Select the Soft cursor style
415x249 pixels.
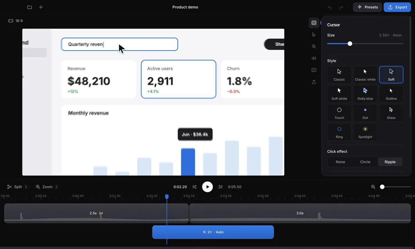point(391,75)
